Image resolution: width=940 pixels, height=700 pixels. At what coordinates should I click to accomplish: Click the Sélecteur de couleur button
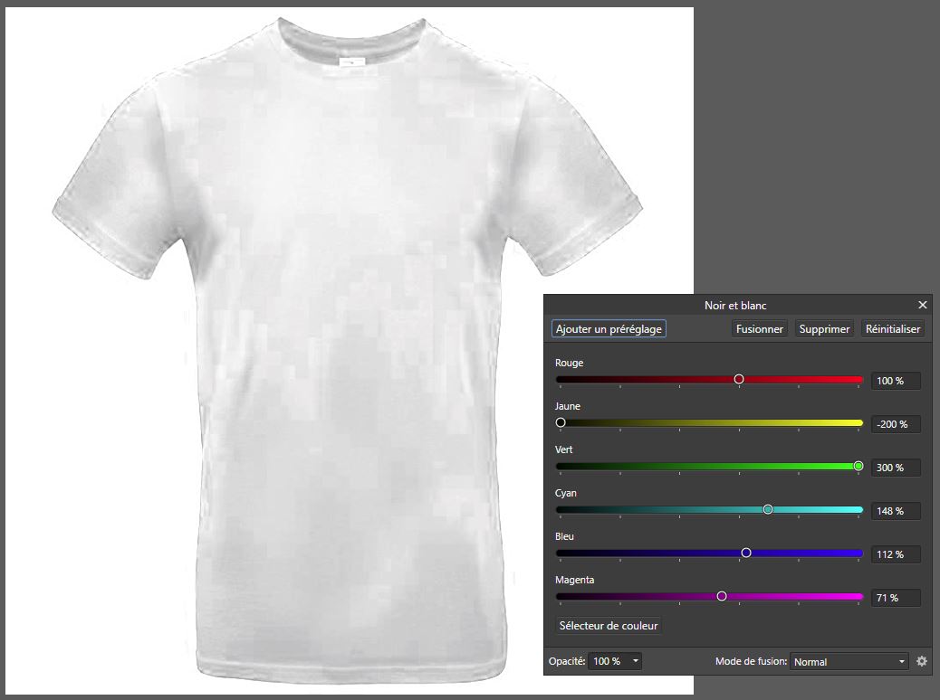click(608, 626)
